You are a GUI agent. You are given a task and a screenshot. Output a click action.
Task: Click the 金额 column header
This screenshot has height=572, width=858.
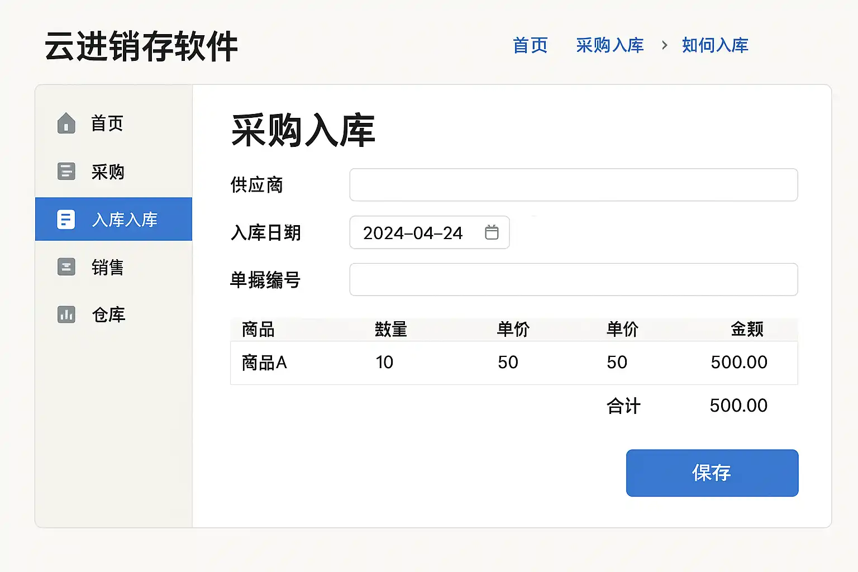point(747,330)
